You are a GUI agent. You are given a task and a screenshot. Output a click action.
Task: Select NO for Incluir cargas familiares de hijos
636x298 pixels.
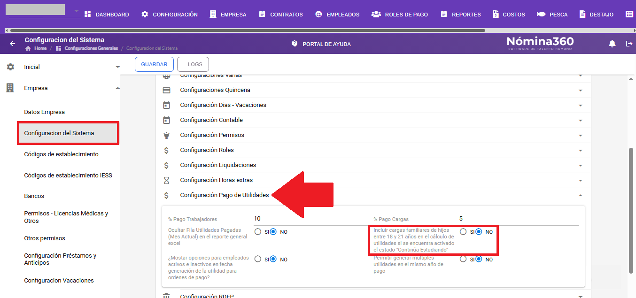[x=479, y=232]
